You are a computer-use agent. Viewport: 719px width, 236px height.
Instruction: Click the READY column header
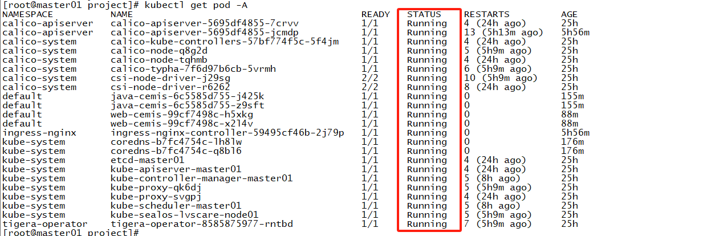pyautogui.click(x=376, y=14)
